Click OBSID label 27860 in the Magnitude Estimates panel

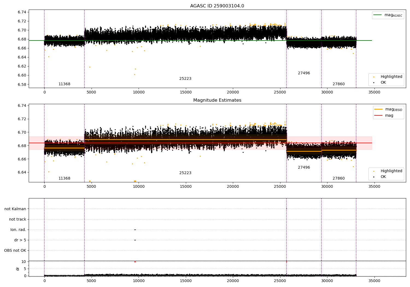pos(339,178)
